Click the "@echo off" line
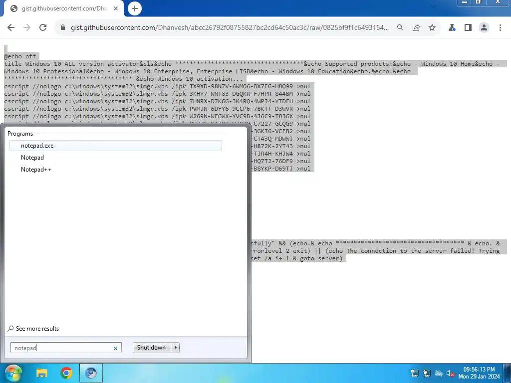 pyautogui.click(x=20, y=56)
